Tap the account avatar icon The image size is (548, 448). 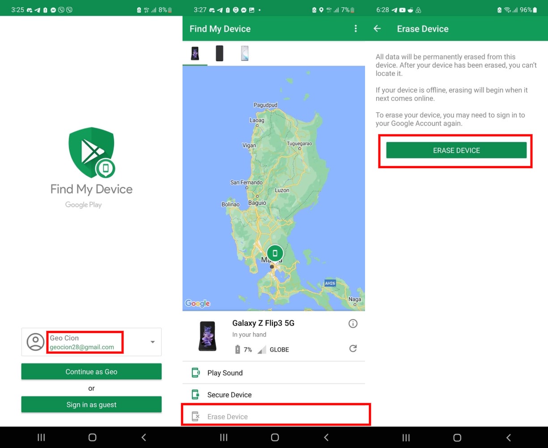36,342
